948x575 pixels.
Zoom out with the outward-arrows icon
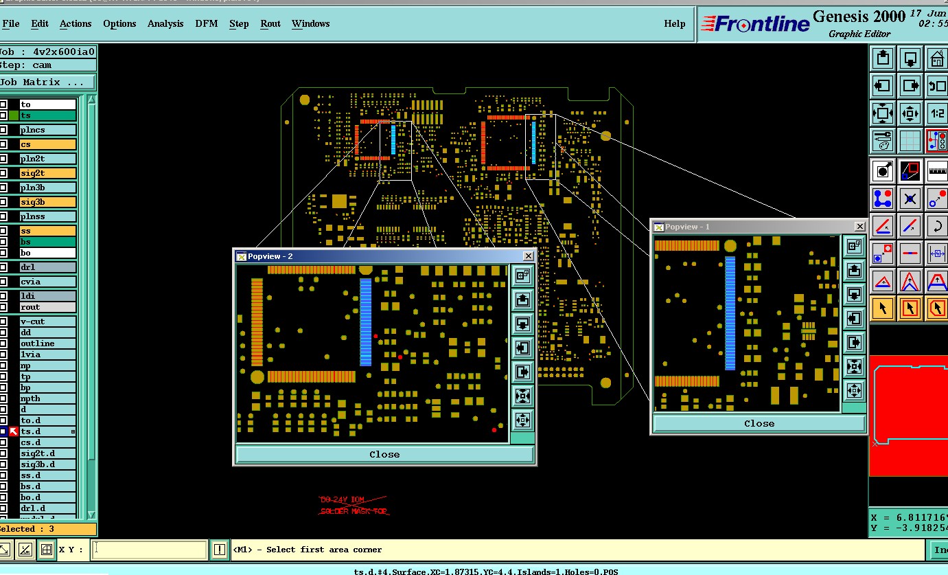[x=910, y=113]
